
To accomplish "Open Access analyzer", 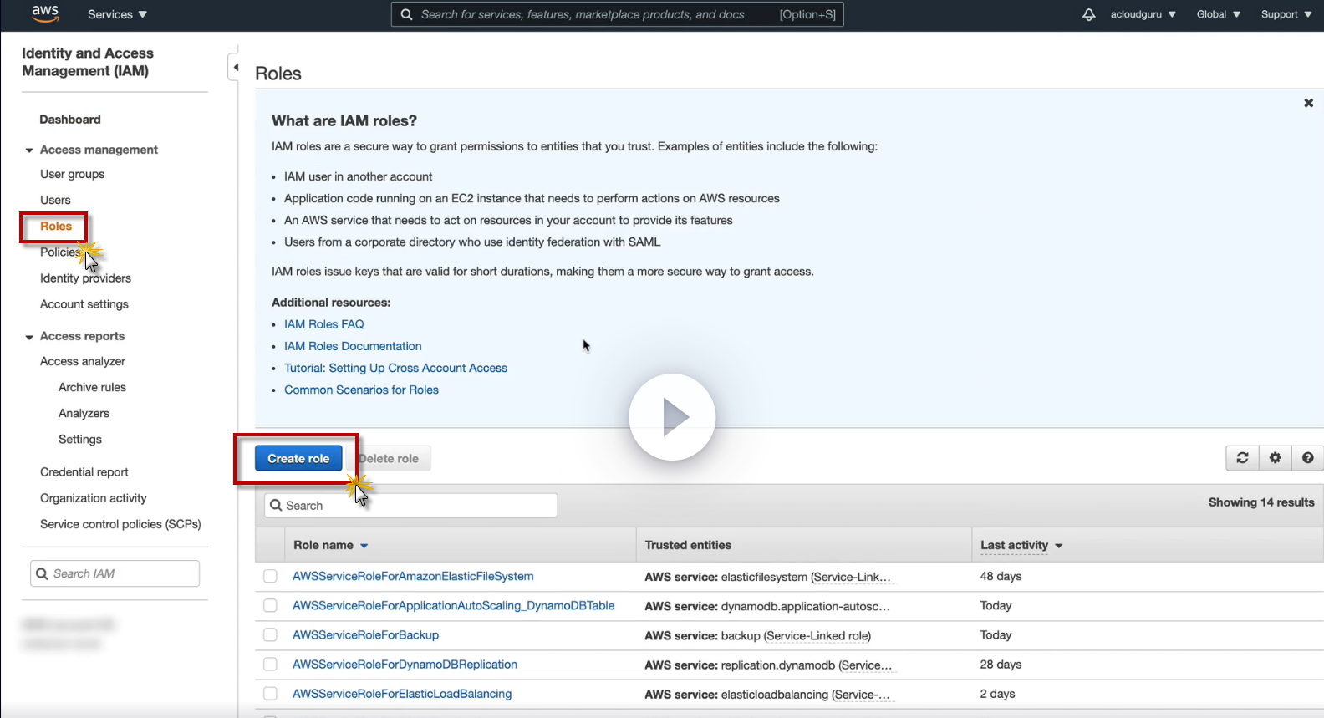I will tap(83, 361).
